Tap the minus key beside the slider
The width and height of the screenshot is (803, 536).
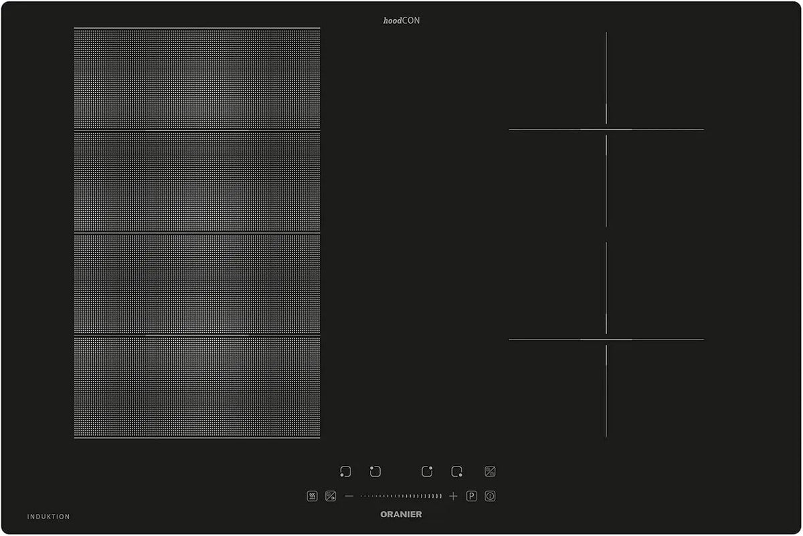[349, 496]
